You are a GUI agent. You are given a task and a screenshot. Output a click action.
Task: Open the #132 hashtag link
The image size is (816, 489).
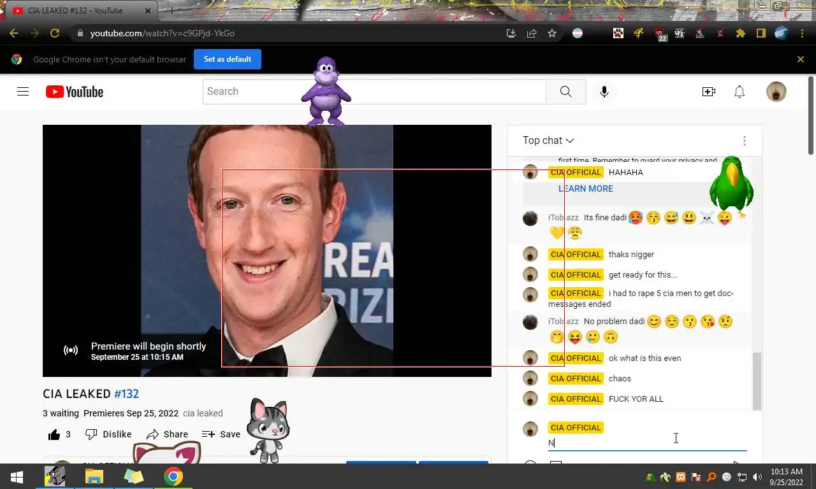(126, 394)
